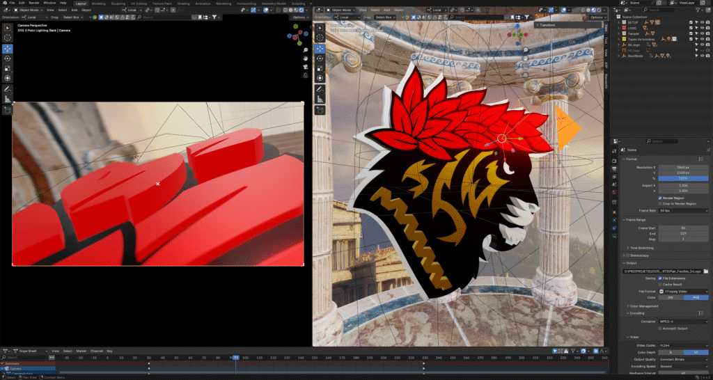
Task: Disable the Render Region checkbox
Action: (660, 198)
